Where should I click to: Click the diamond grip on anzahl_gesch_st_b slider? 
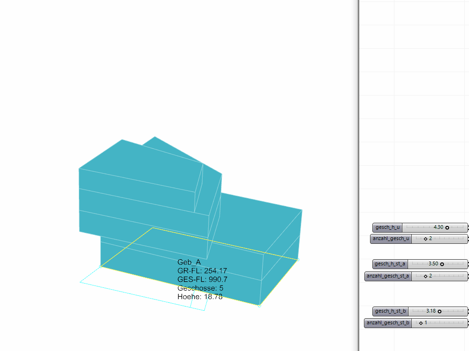coord(421,323)
